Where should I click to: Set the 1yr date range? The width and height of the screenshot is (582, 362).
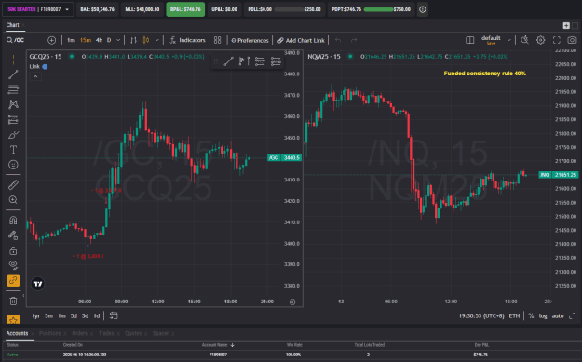coord(35,316)
